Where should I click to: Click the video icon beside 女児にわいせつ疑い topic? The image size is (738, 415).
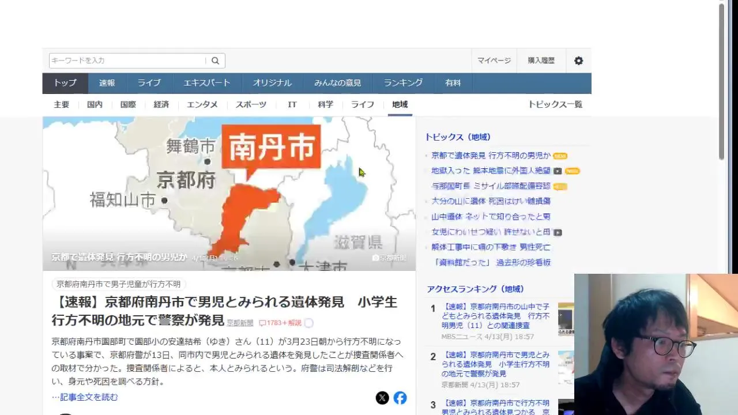coord(558,232)
